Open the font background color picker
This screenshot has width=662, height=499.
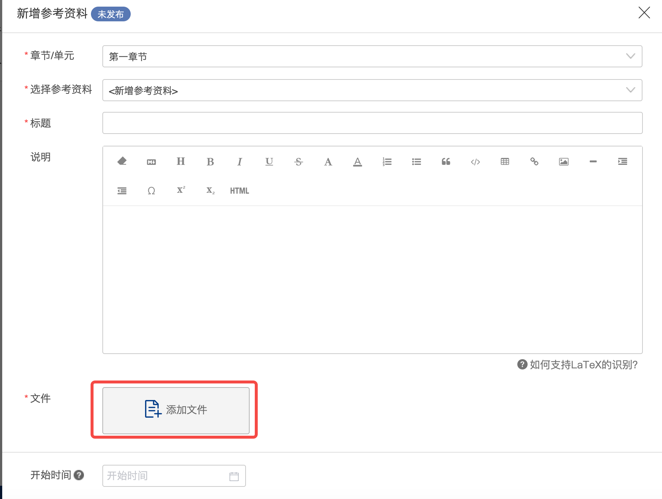pos(358,162)
